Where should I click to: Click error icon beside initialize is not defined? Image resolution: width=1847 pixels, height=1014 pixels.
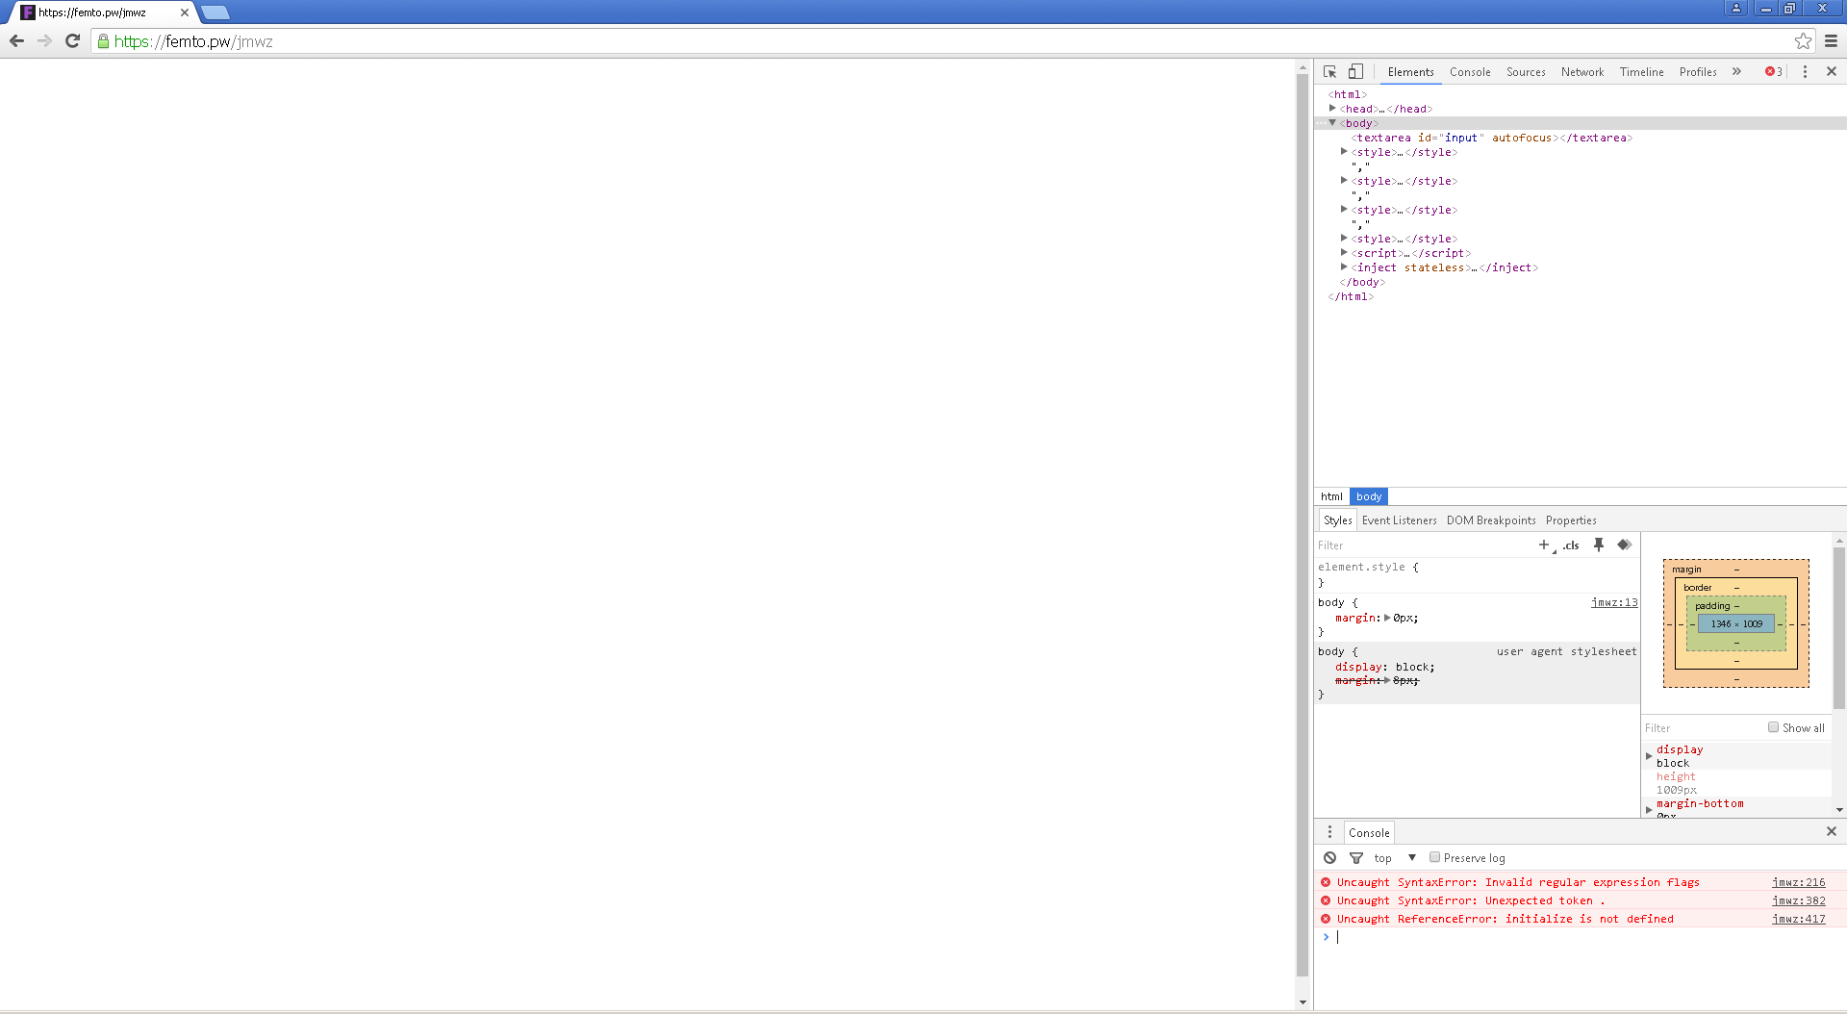[x=1326, y=919]
